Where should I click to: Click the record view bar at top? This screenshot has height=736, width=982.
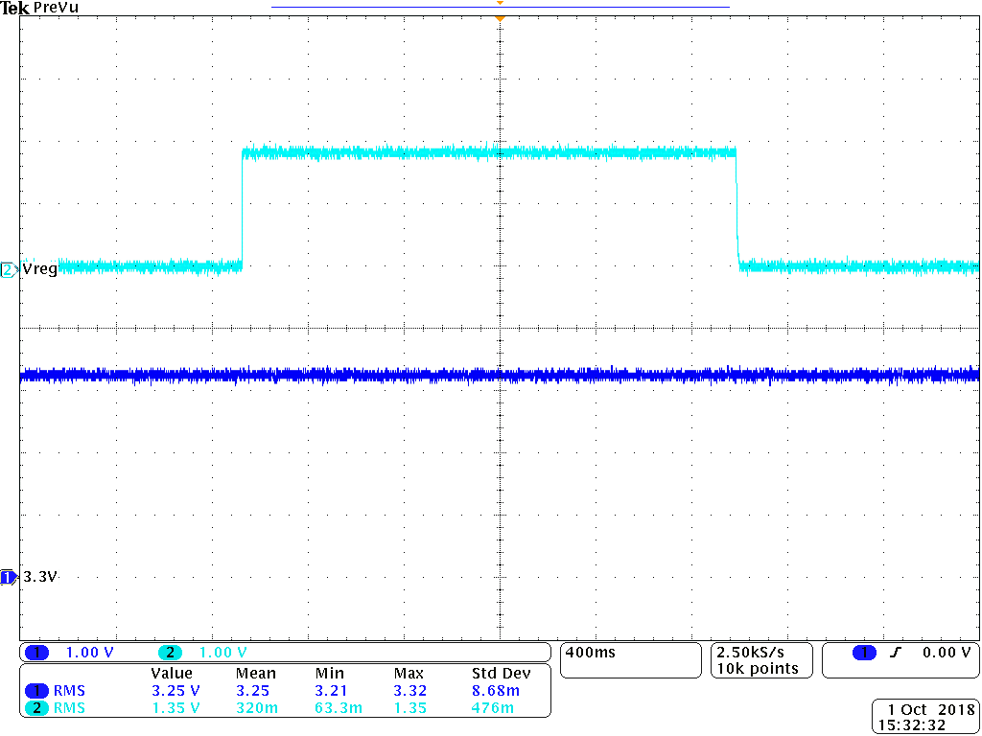tap(501, 7)
